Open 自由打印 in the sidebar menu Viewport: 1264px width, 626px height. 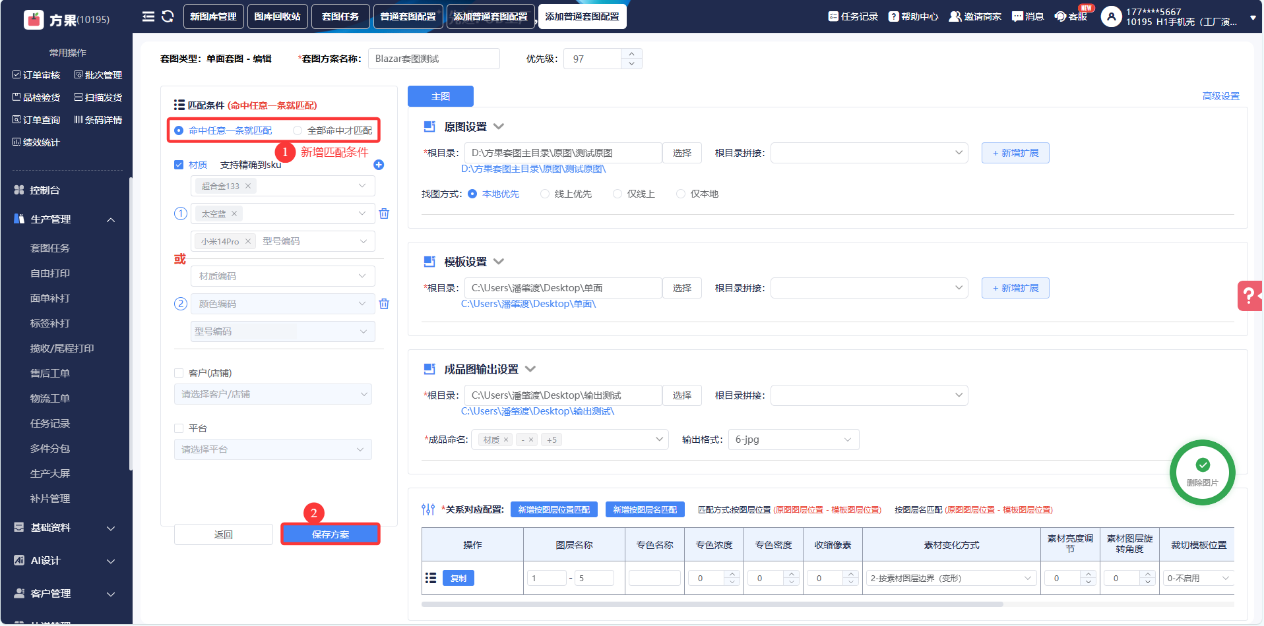pos(50,273)
